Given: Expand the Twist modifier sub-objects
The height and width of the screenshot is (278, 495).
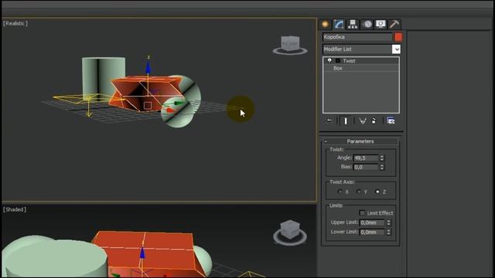Looking at the screenshot, I should [338, 60].
